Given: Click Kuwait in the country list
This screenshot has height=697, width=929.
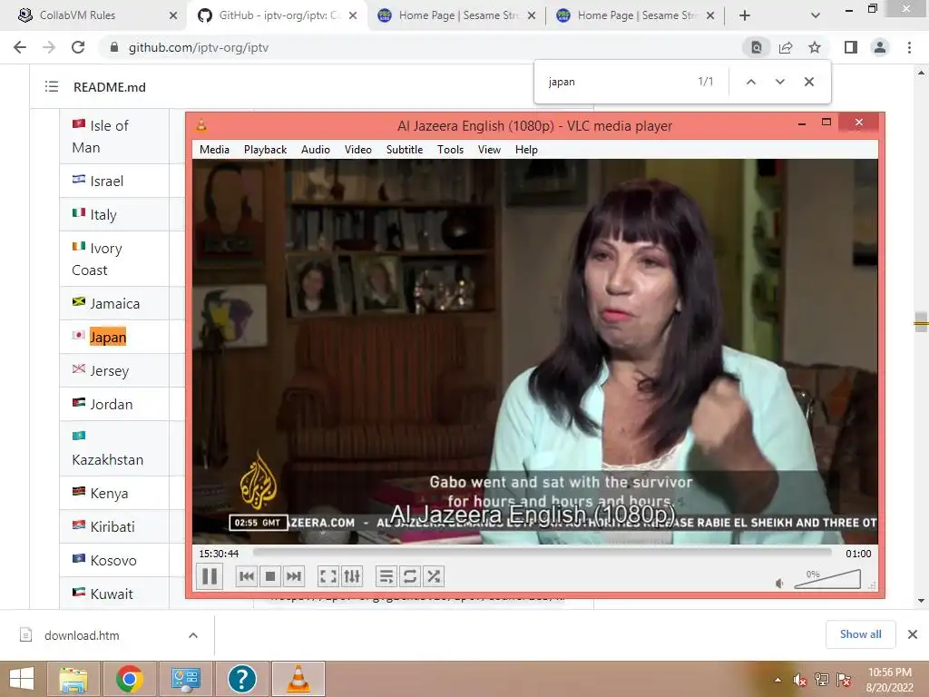Looking at the screenshot, I should click(x=112, y=594).
